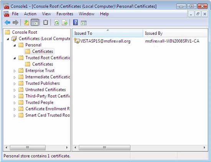The image size is (211, 162).
Task: Click the details pane horizontal scrollbar thumb
Action: (105, 147)
